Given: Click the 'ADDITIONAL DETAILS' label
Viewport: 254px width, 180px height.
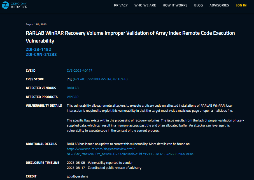Looking at the screenshot, I should click(x=41, y=144).
